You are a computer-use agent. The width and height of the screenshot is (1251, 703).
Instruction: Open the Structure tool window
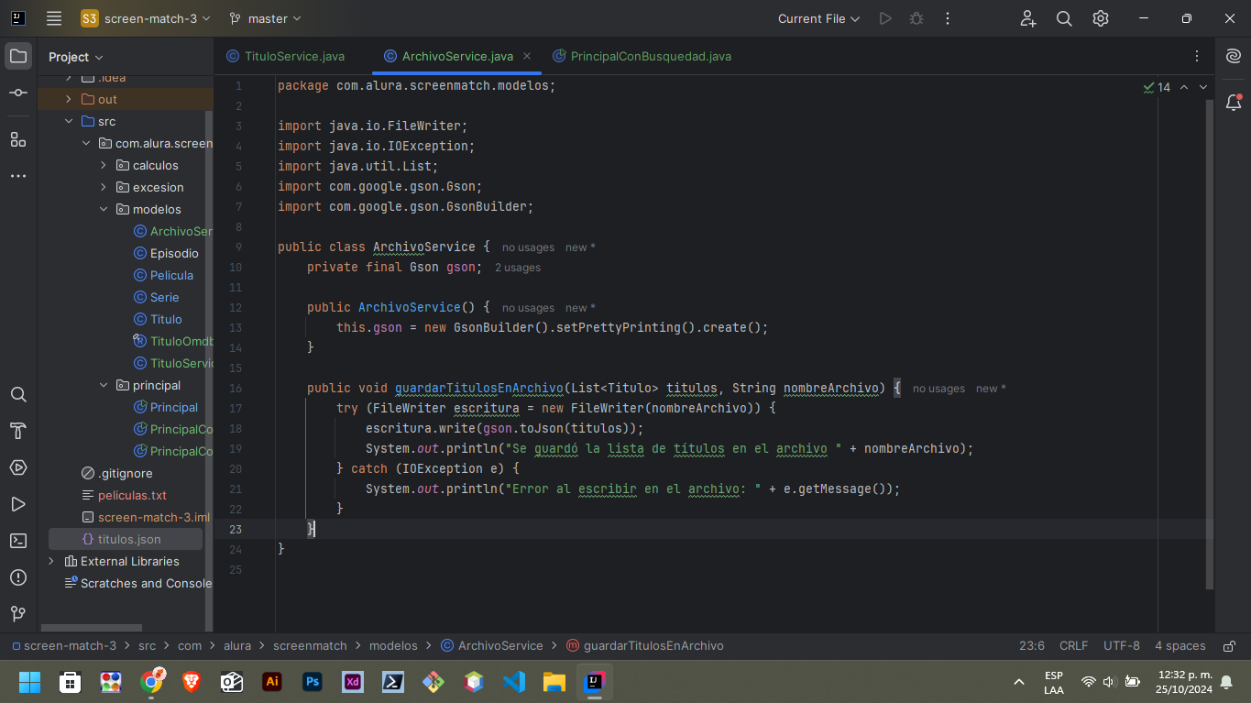(18, 139)
